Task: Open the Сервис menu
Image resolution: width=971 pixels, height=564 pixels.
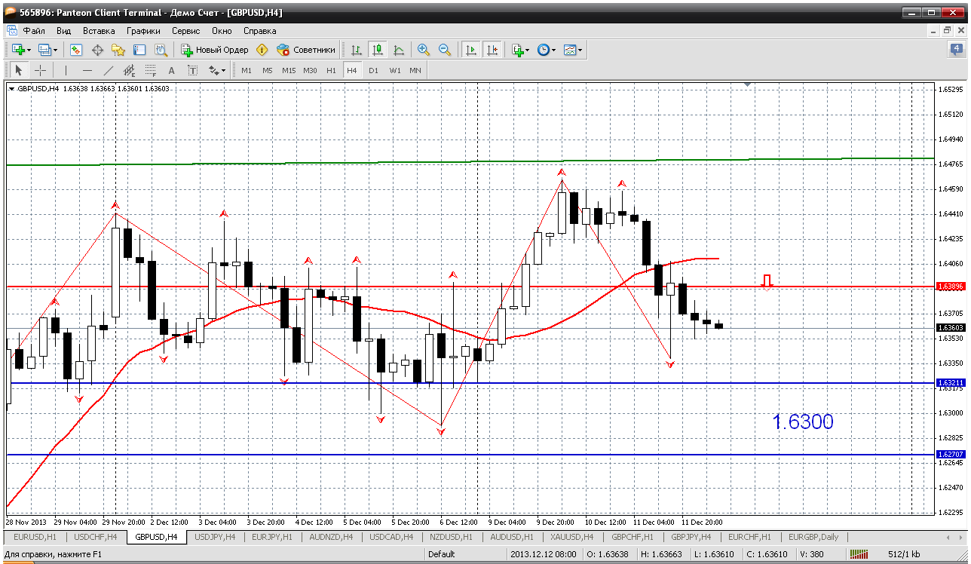Action: tap(185, 31)
